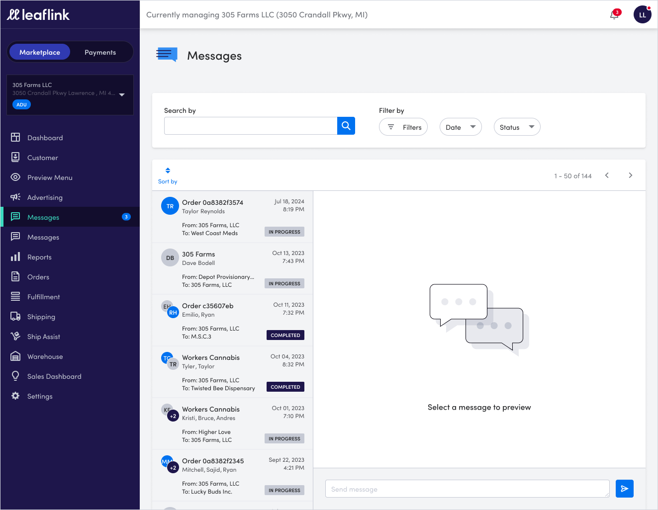
Task: Click the Messages header chat icon
Action: coord(167,55)
